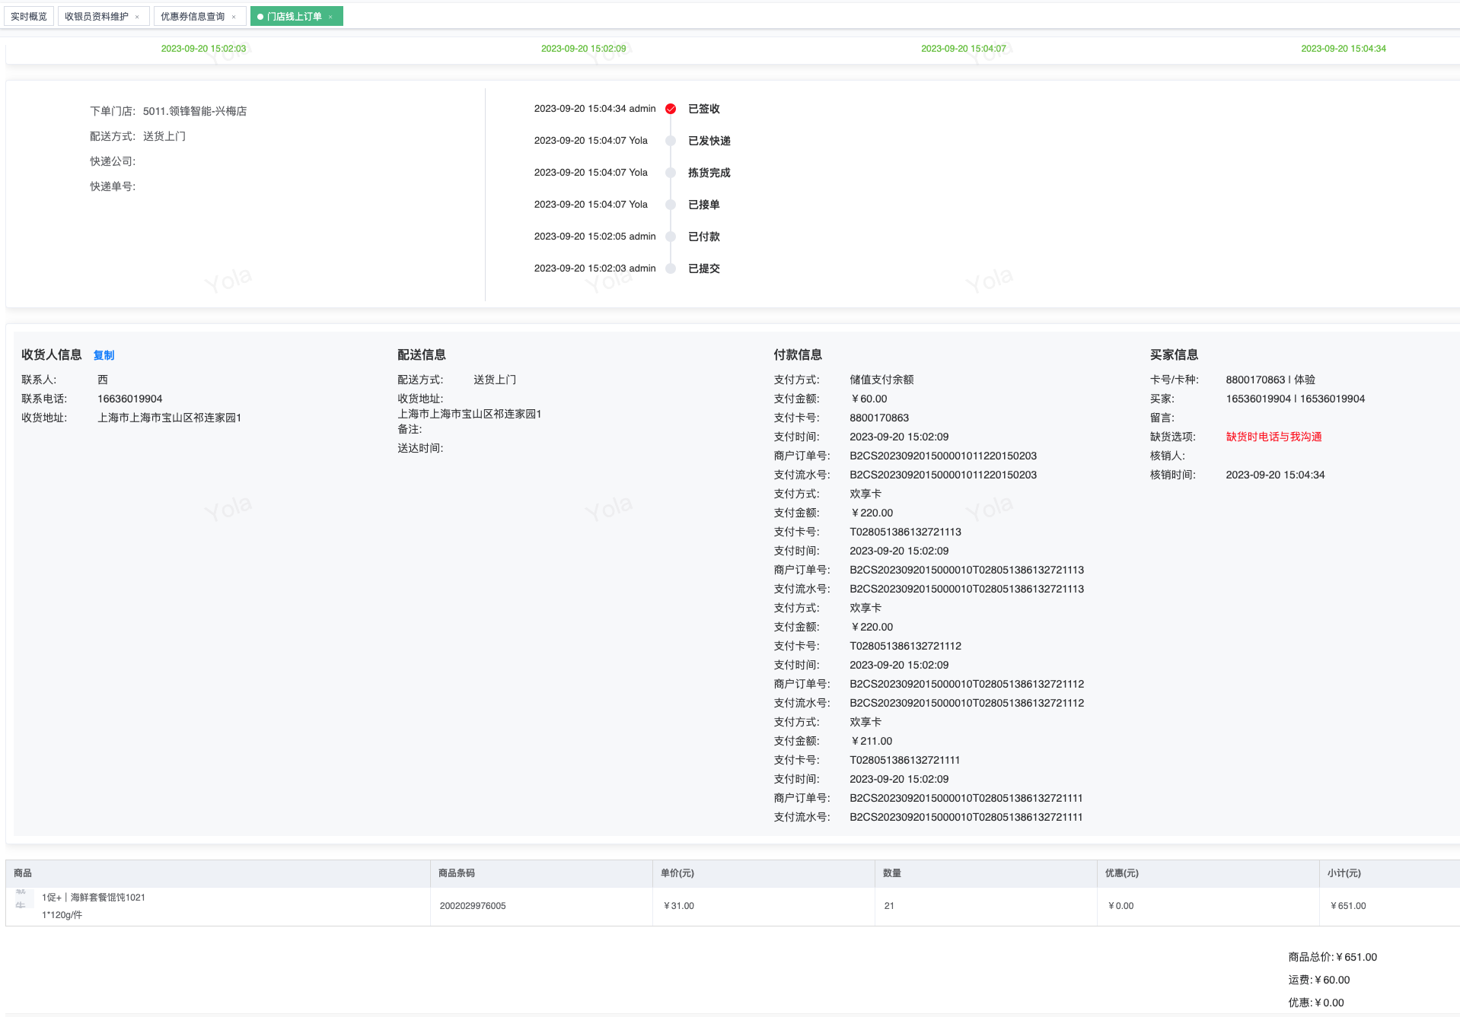Image resolution: width=1460 pixels, height=1017 pixels.
Task: Click the red 缺货时电话与我沟通 text
Action: point(1274,437)
